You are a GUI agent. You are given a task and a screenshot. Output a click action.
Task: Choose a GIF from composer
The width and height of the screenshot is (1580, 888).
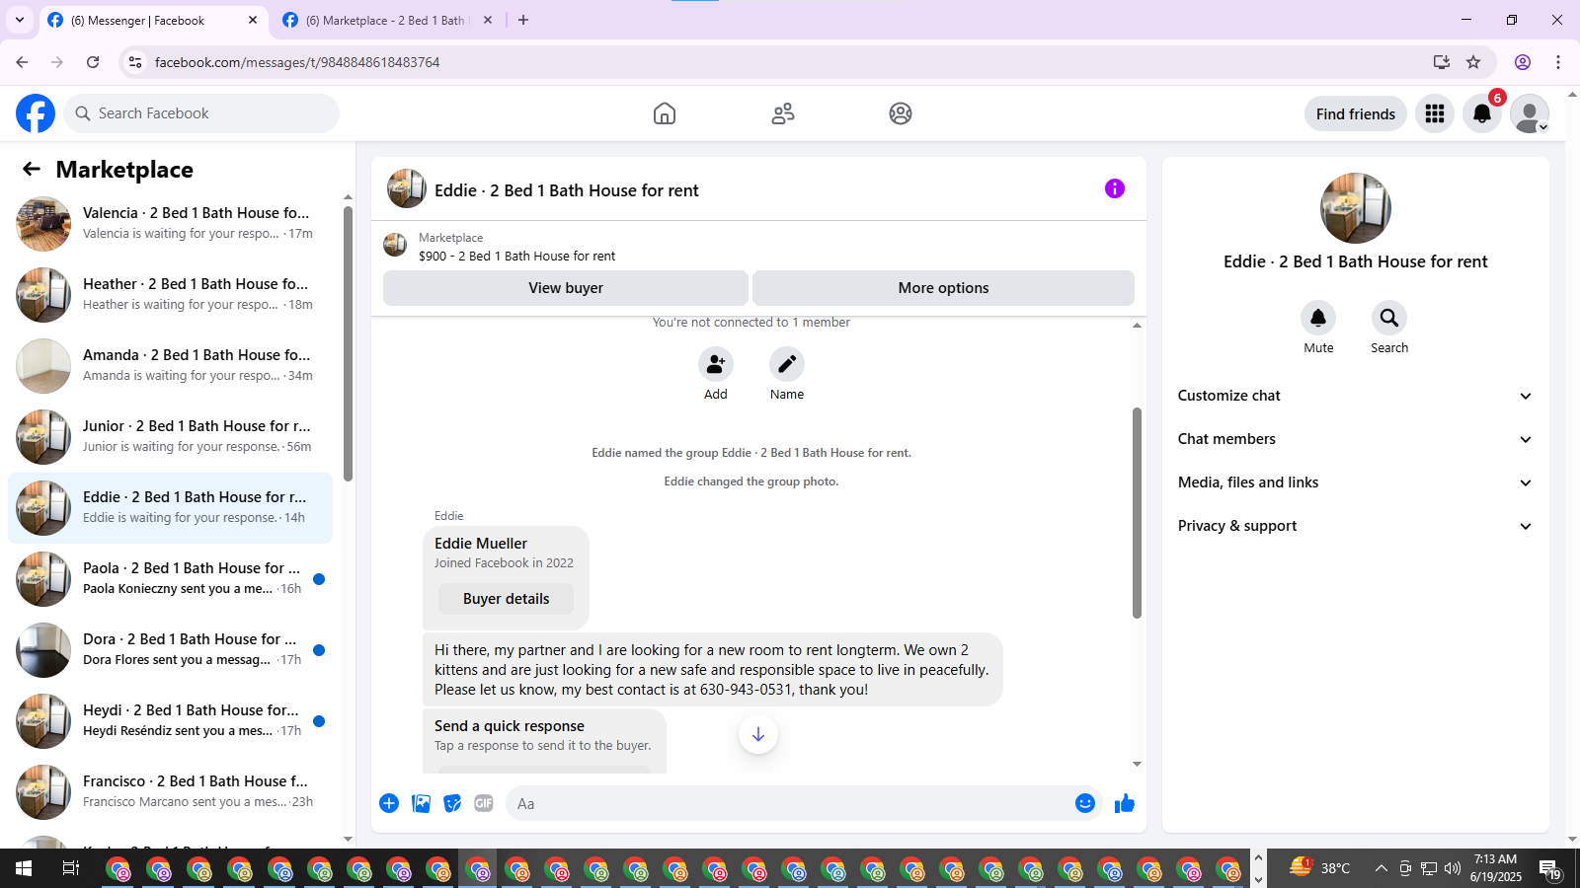tap(484, 803)
